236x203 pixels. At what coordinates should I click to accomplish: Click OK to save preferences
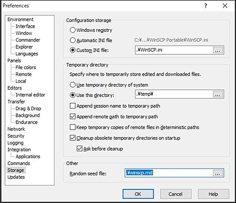pyautogui.click(x=138, y=194)
